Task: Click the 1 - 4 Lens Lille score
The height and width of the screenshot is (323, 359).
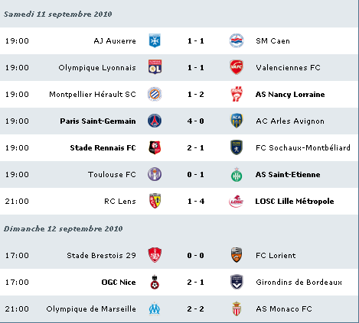Action: click(196, 202)
